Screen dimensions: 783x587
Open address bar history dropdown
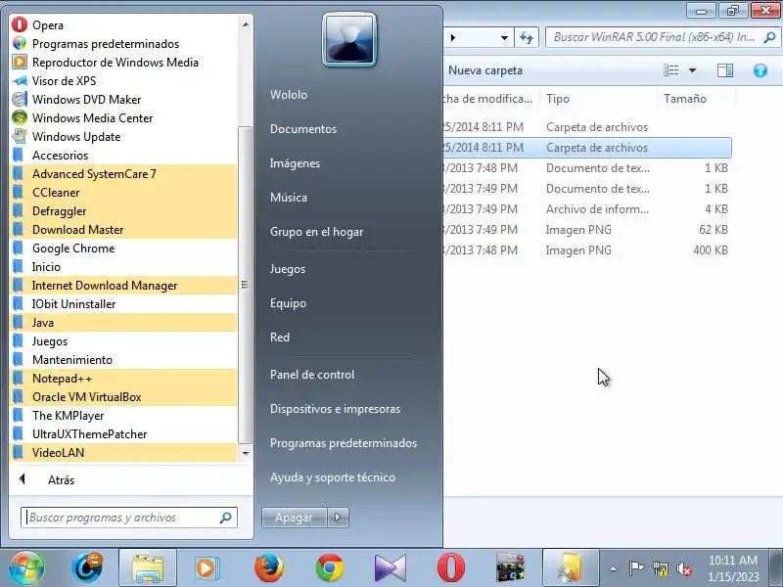coord(504,37)
